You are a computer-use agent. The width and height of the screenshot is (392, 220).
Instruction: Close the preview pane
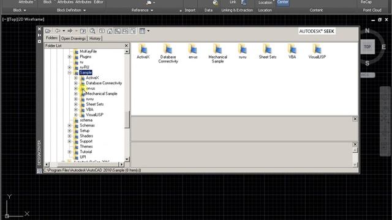(x=355, y=119)
